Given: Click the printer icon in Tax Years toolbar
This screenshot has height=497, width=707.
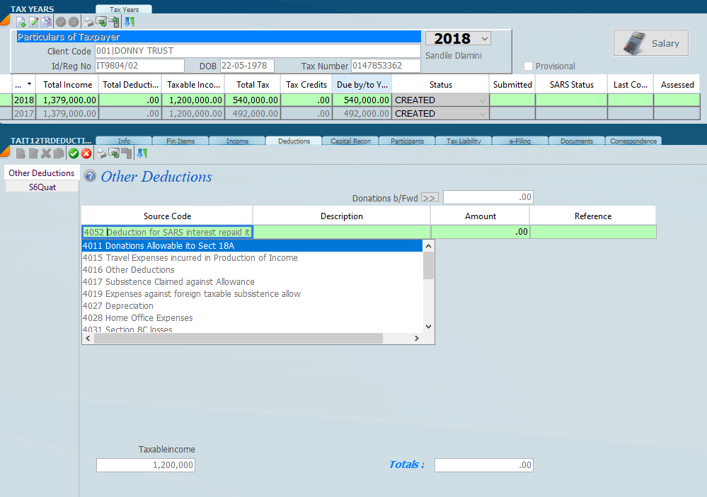Looking at the screenshot, I should pyautogui.click(x=88, y=22).
